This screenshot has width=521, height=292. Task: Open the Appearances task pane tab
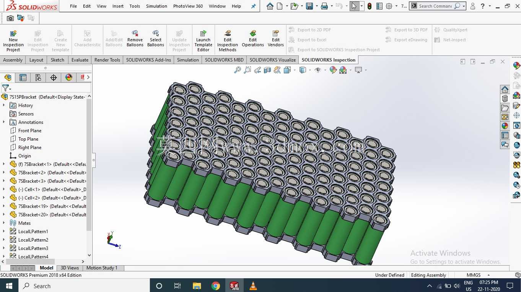[505, 126]
